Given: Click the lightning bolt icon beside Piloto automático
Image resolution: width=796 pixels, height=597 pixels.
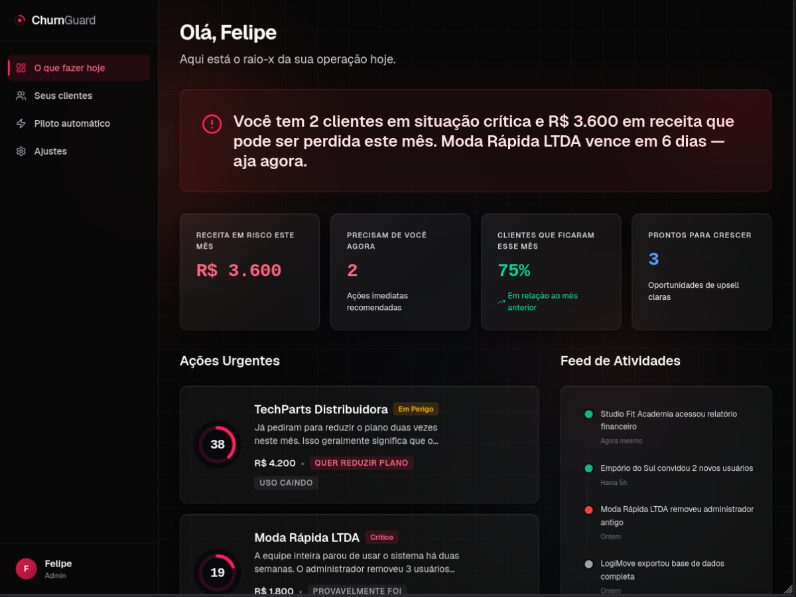Looking at the screenshot, I should coord(21,123).
